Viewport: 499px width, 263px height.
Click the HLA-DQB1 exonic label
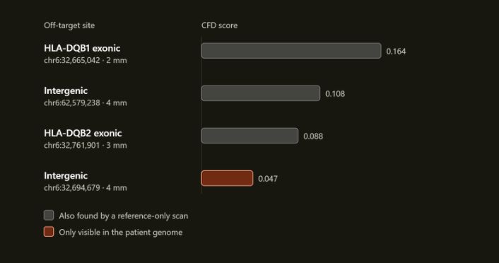point(82,48)
